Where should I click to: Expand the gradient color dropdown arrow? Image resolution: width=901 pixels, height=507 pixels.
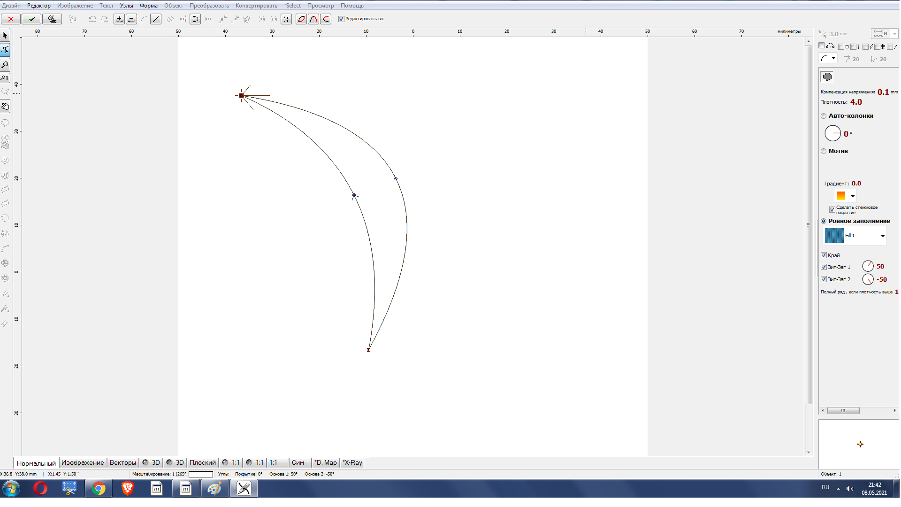853,196
